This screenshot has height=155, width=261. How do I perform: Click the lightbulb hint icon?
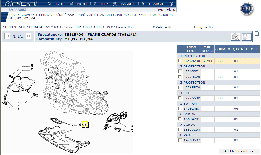pyautogui.click(x=257, y=34)
